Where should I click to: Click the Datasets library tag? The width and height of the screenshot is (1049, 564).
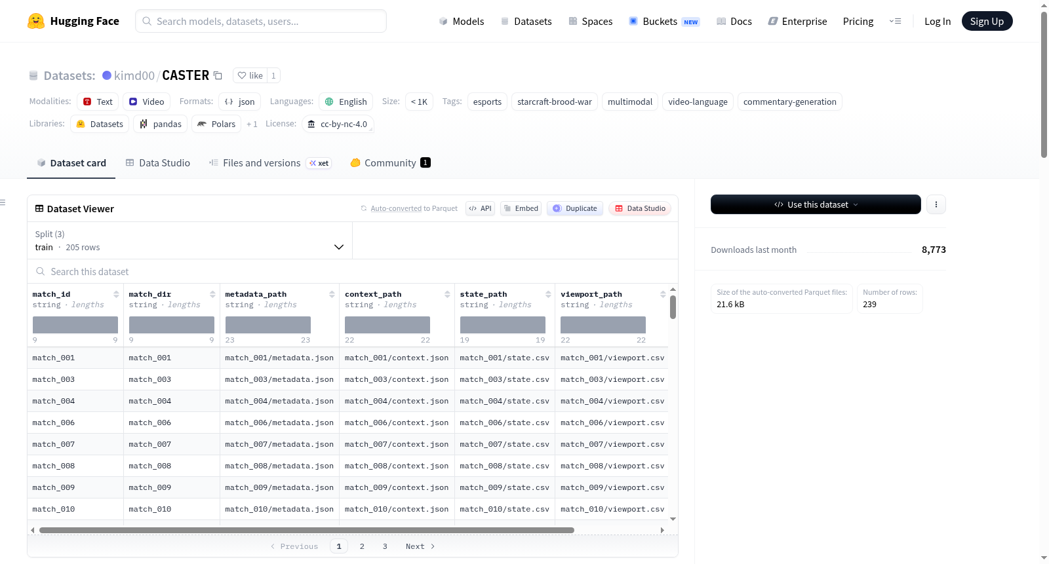100,124
